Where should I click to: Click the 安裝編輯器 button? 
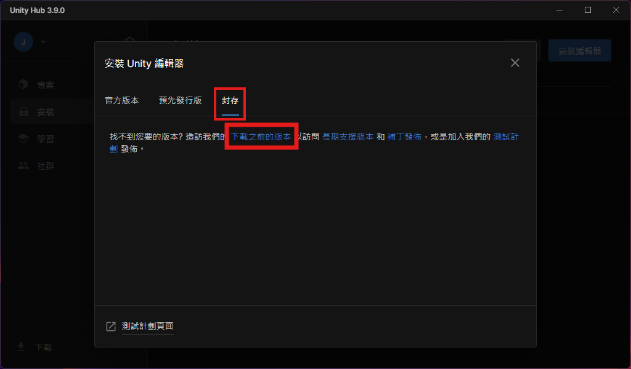point(579,50)
